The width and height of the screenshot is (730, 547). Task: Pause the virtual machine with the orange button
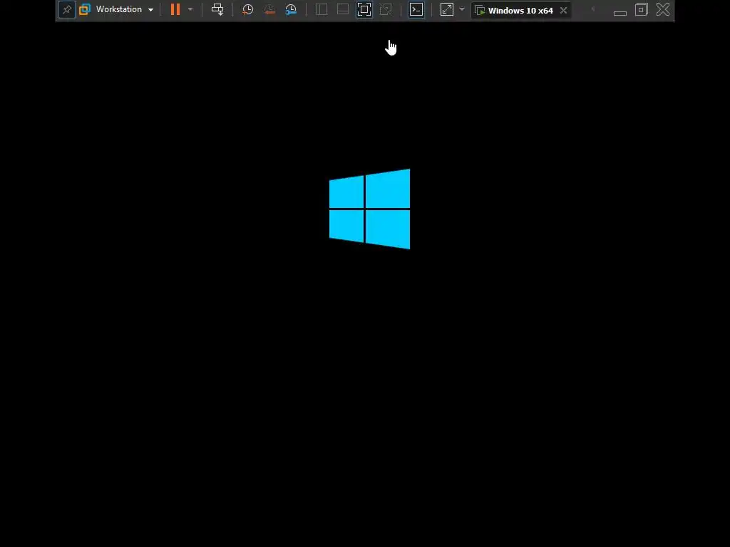click(175, 9)
